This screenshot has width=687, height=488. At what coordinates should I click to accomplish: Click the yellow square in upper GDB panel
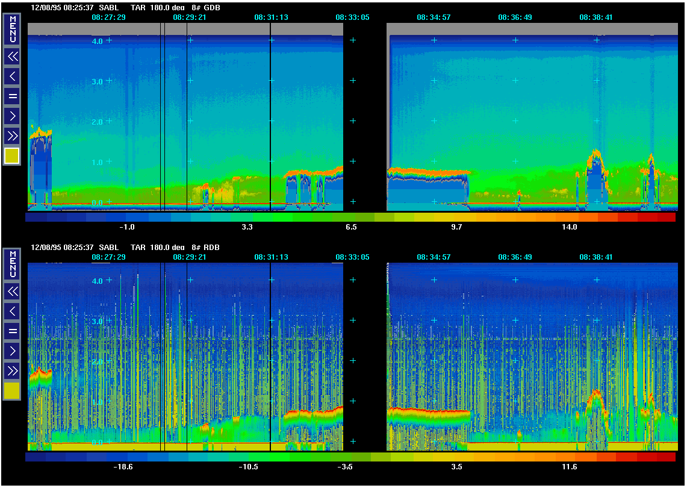12,155
